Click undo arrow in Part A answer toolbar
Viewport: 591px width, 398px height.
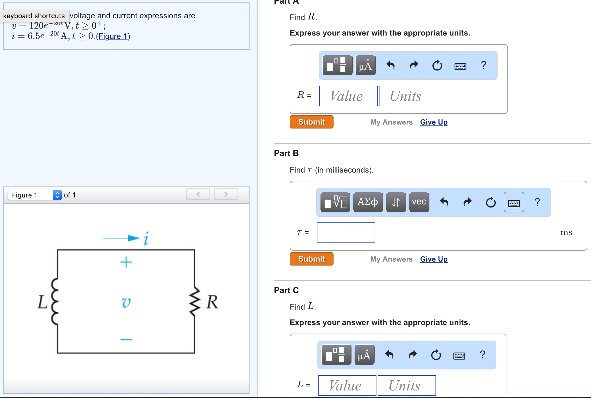(390, 65)
